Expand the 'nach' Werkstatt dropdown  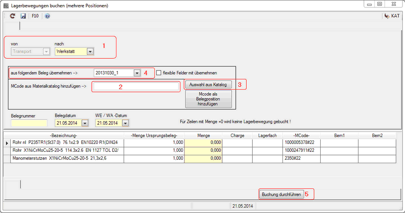(90, 51)
